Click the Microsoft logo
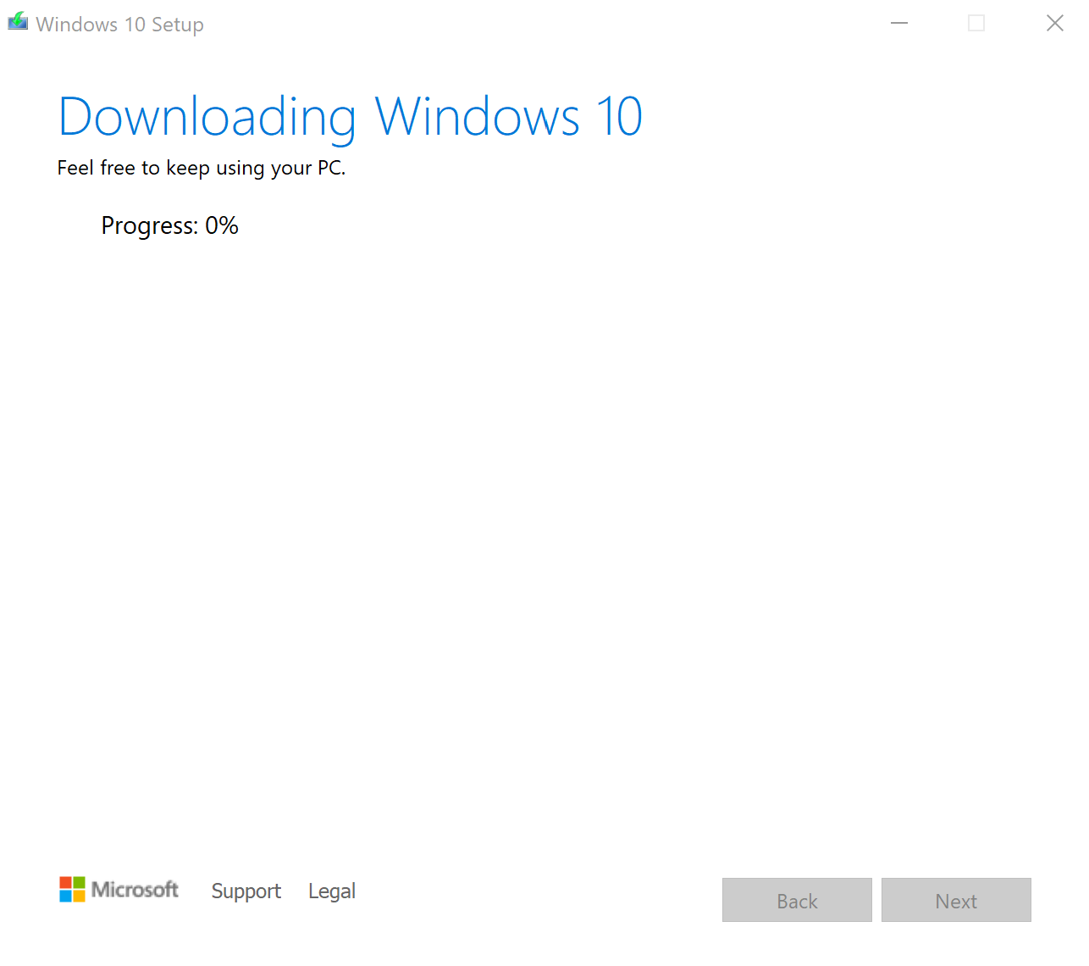1089x966 pixels. pos(119,890)
